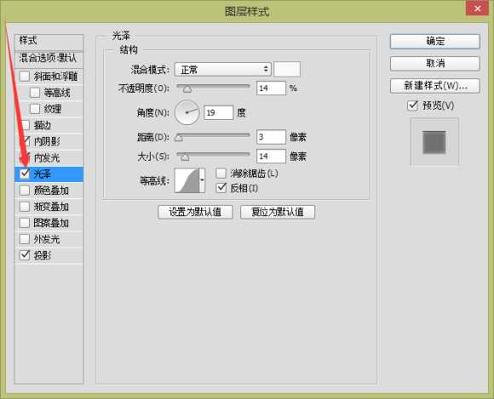The height and width of the screenshot is (399, 494).
Task: Toggle the 预览(V) preview checkbox
Action: (413, 105)
